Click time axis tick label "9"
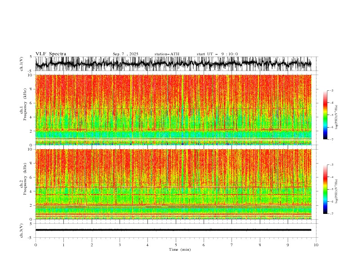Image resolution: width=356 pixels, height=275 pixels. (x=288, y=245)
